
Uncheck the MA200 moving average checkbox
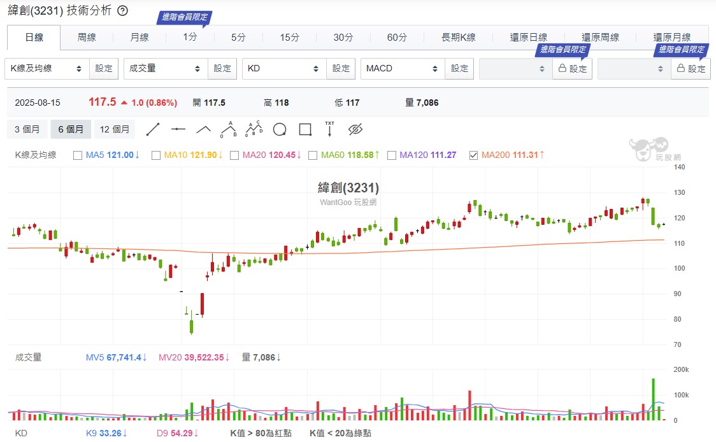point(473,155)
